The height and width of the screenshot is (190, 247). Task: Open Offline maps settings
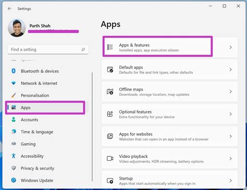coord(169,92)
